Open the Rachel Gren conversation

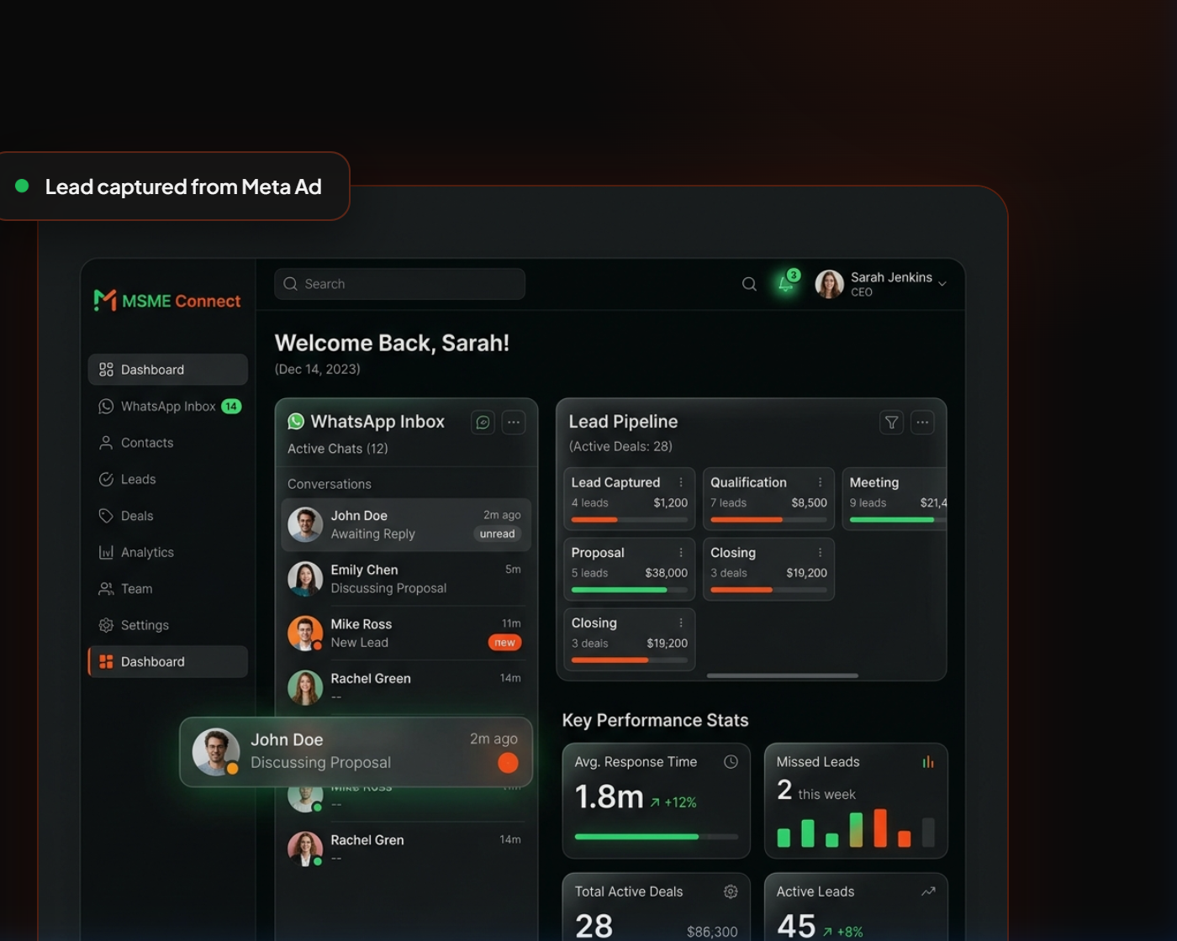click(x=406, y=849)
